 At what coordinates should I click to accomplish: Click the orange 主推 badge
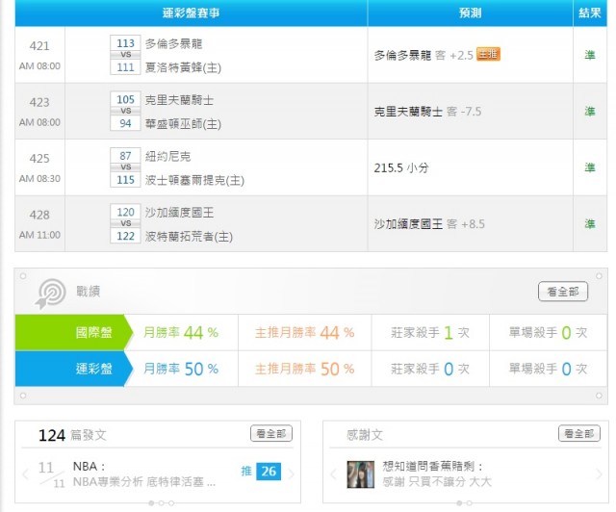pyautogui.click(x=488, y=55)
